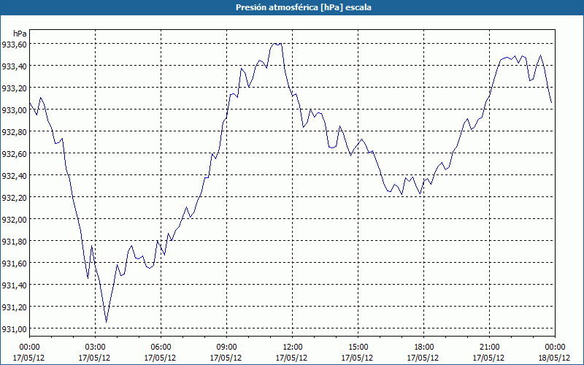Click the 09:00 time label

[226, 347]
